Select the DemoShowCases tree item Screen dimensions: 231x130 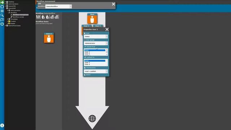14,26
